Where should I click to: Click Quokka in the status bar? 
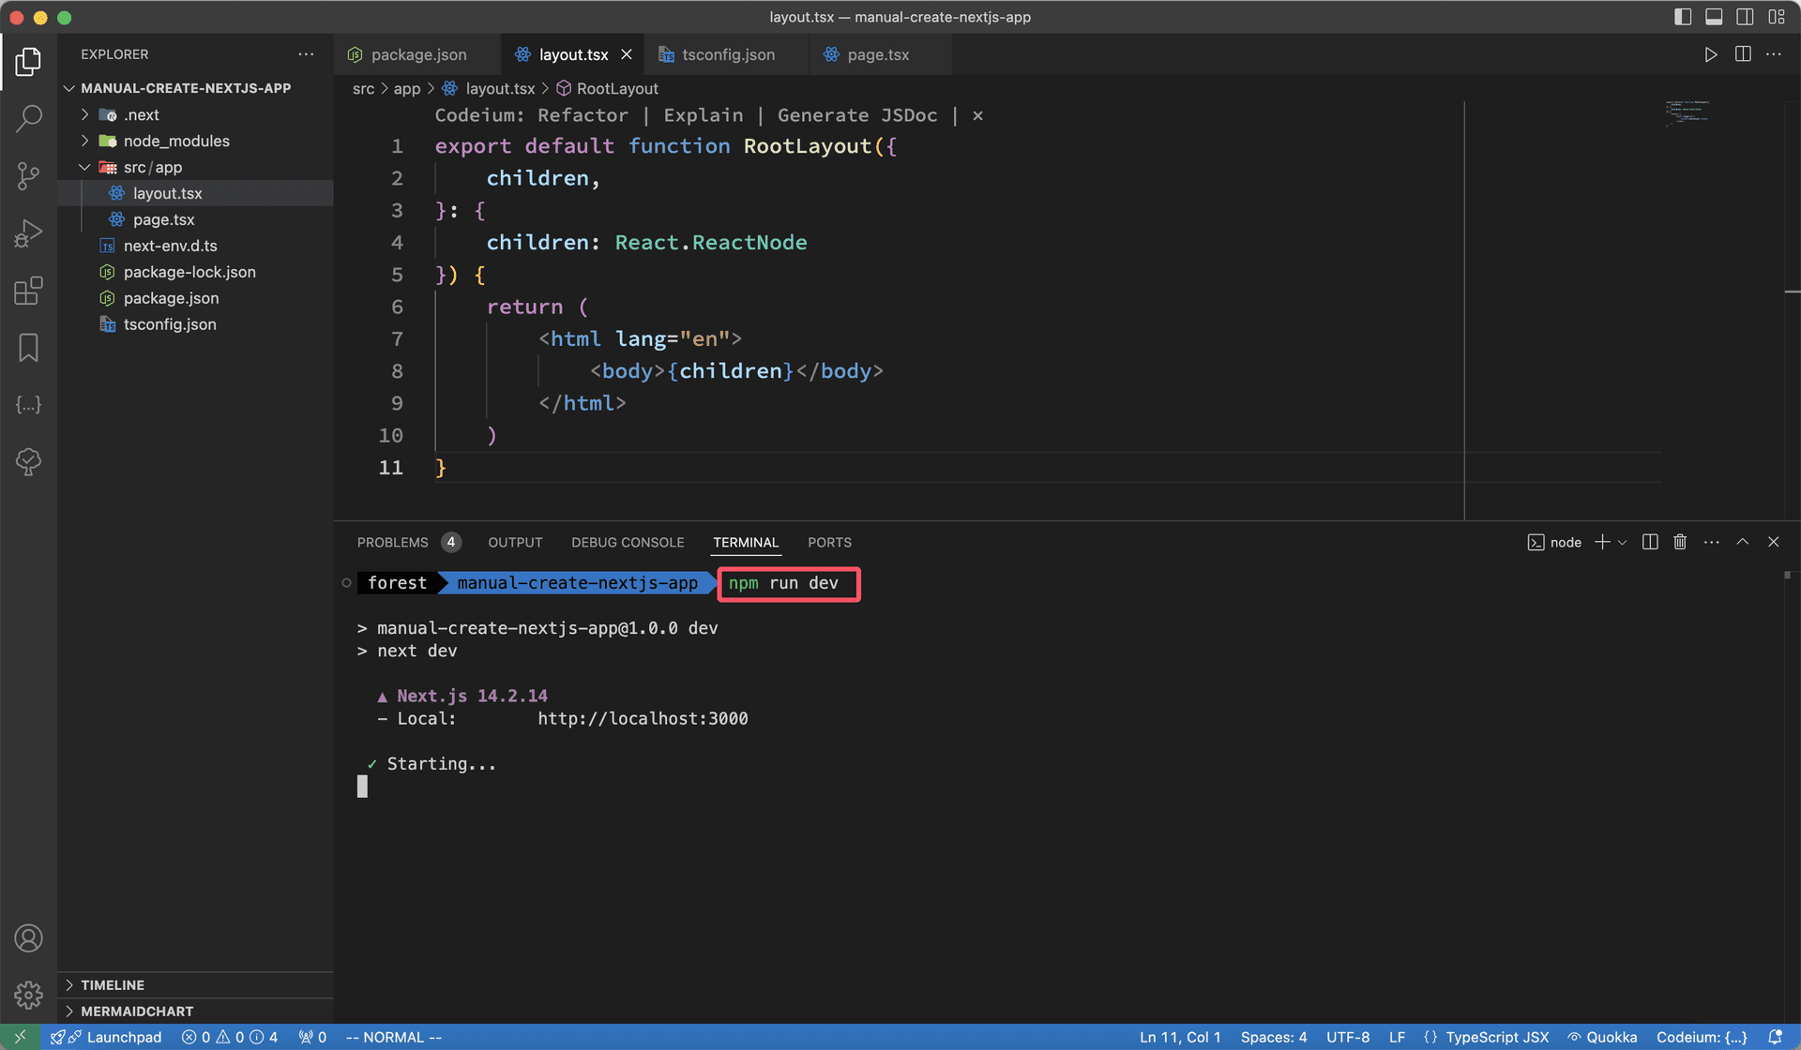click(x=1602, y=1037)
